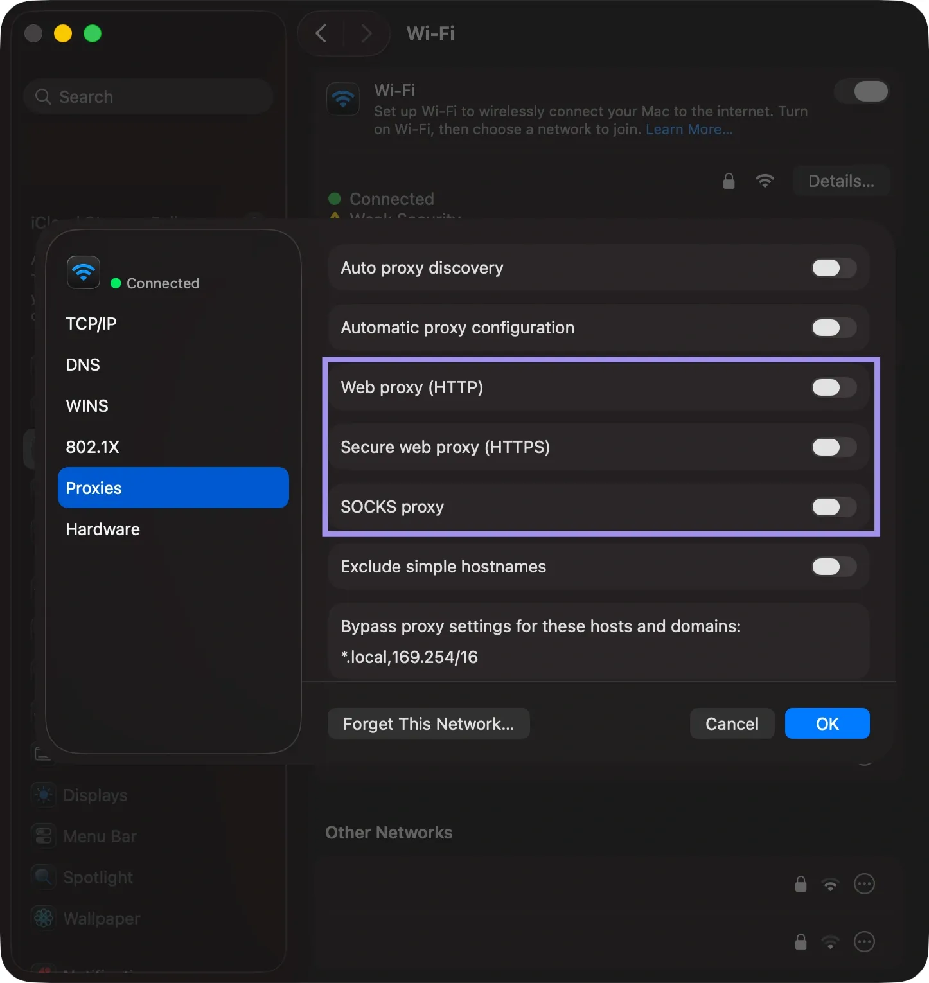This screenshot has width=929, height=983.
Task: Cancel the network details dialog
Action: pyautogui.click(x=732, y=723)
